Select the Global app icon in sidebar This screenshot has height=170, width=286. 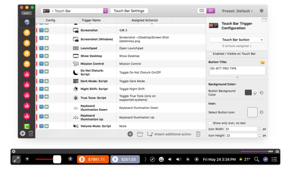(x=27, y=22)
